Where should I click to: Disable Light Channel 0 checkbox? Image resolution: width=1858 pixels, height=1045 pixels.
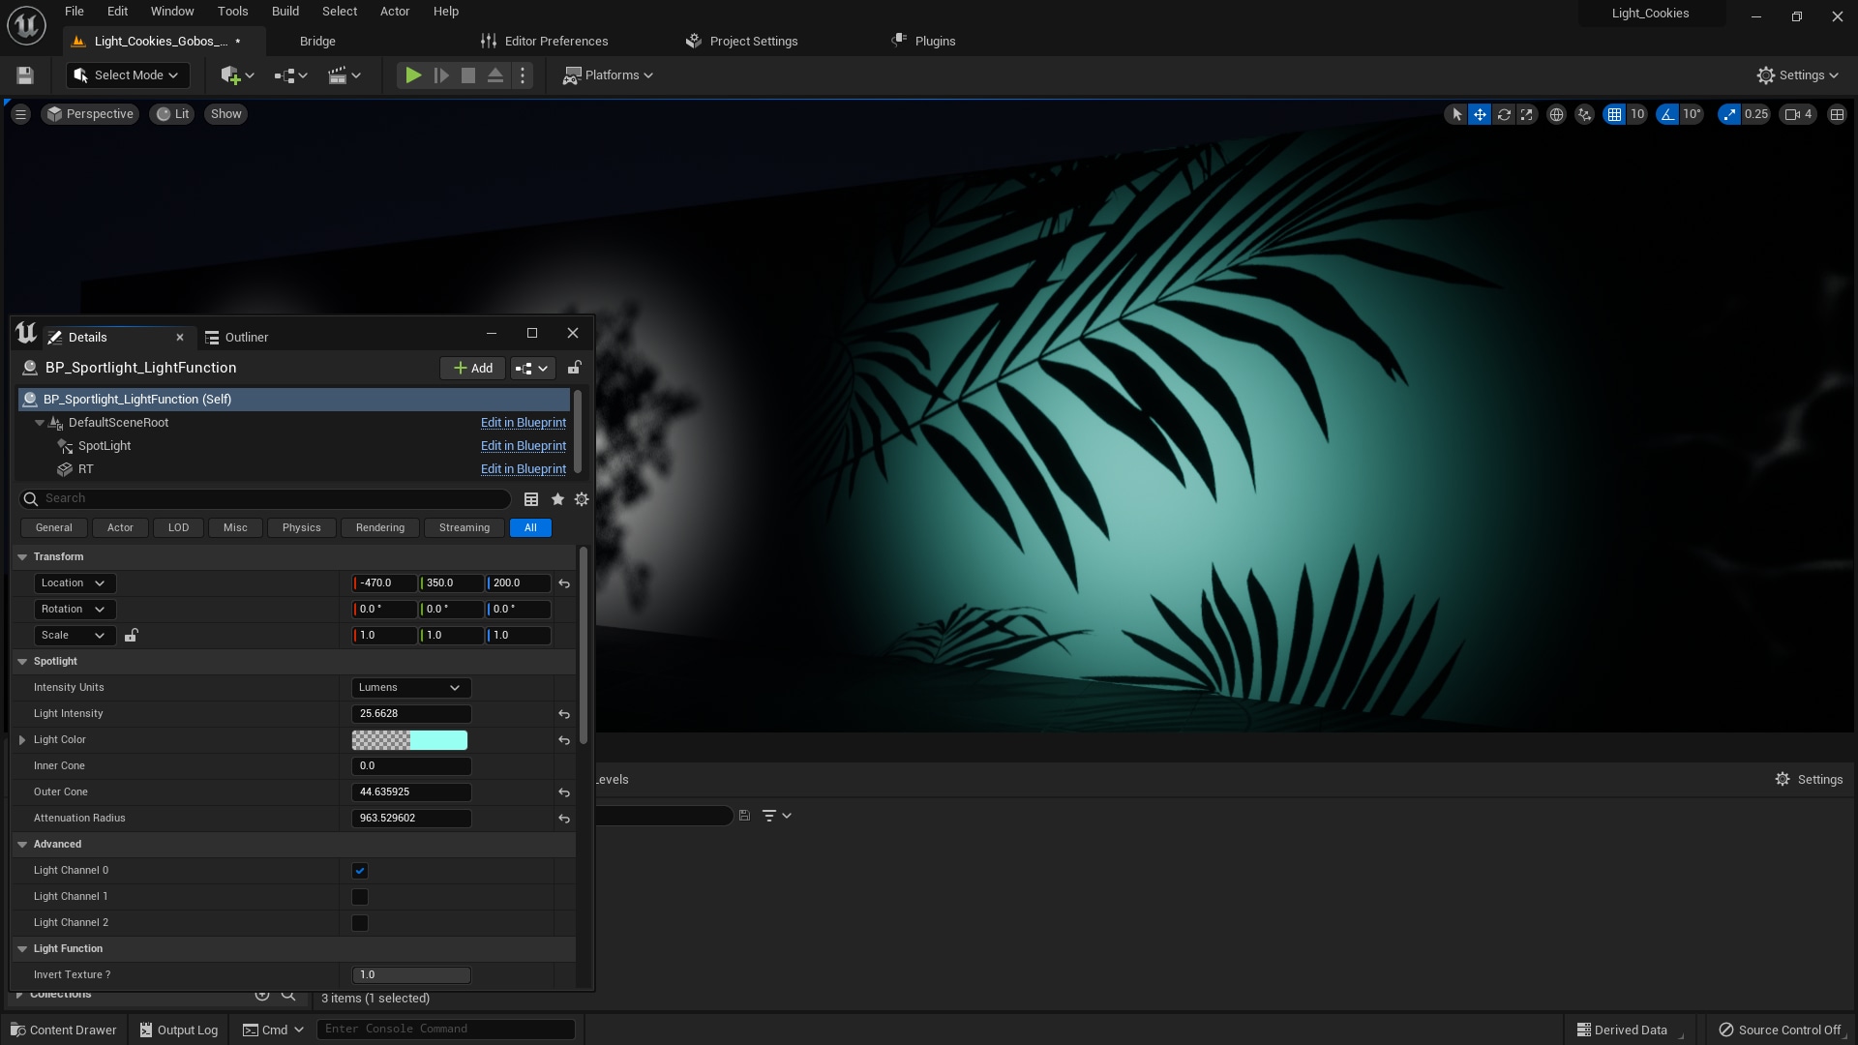(x=359, y=871)
